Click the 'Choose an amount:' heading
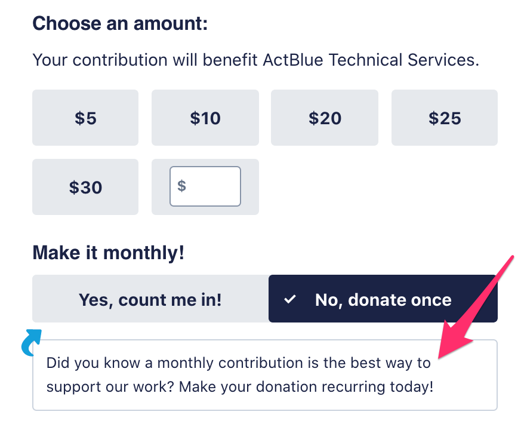This screenshot has width=524, height=430. (119, 23)
